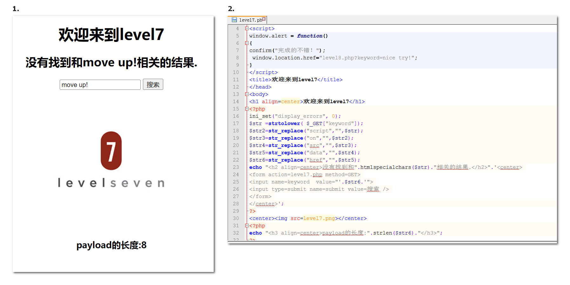Screen dimensions: 570x285
Task: Click the floppy disk icon on the level7.php tab
Action: [x=234, y=20]
